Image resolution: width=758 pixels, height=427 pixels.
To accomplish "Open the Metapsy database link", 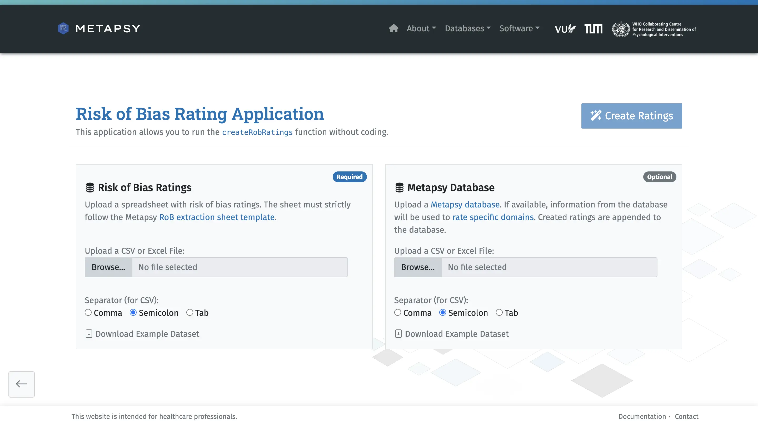I will [465, 205].
